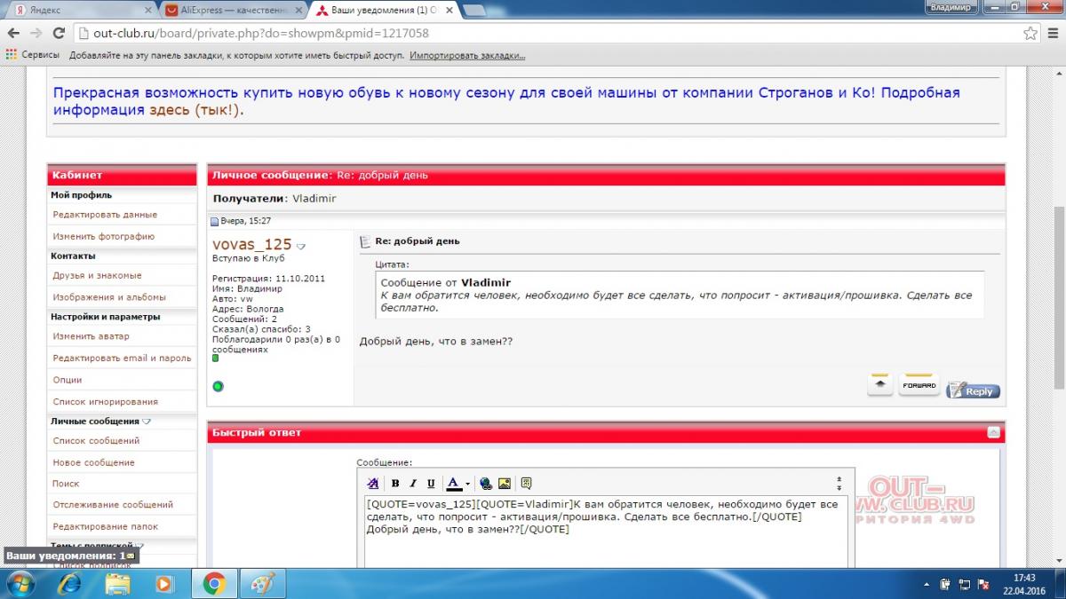This screenshot has height=599, width=1066.
Task: Click the insert image icon
Action: 505,484
